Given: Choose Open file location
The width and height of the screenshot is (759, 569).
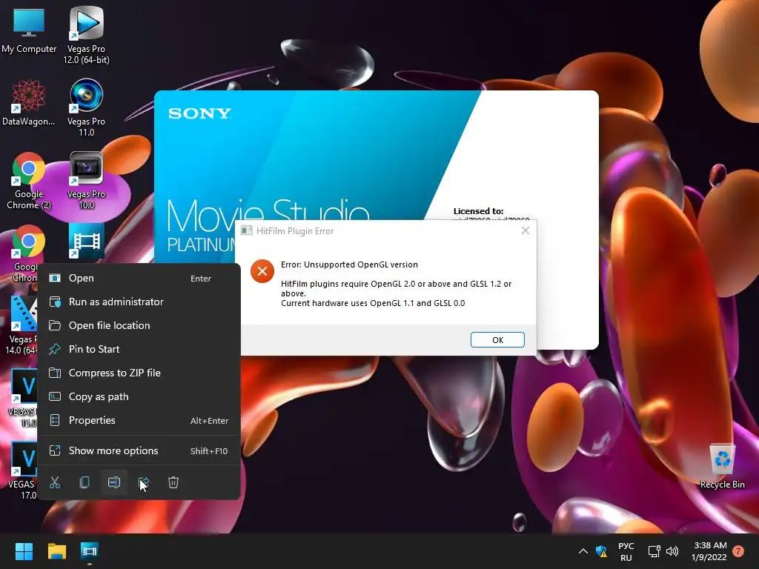Looking at the screenshot, I should click(139, 326).
